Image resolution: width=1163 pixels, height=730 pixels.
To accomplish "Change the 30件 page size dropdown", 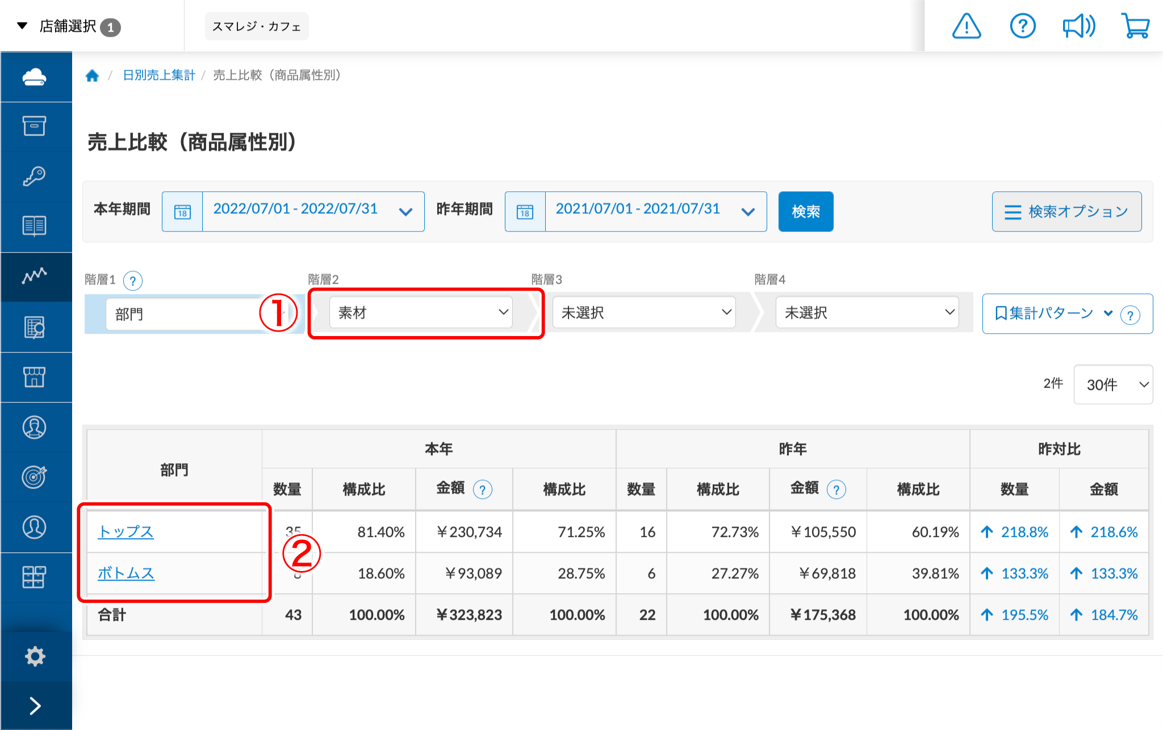I will tap(1113, 385).
